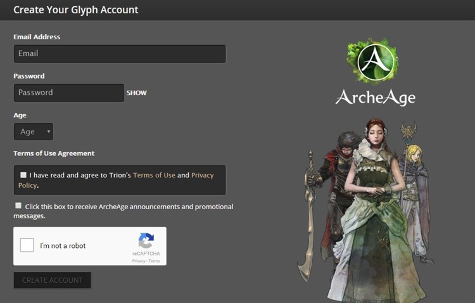Image resolution: width=475 pixels, height=303 pixels.
Task: Open the Age dropdown
Action: [x=34, y=132]
